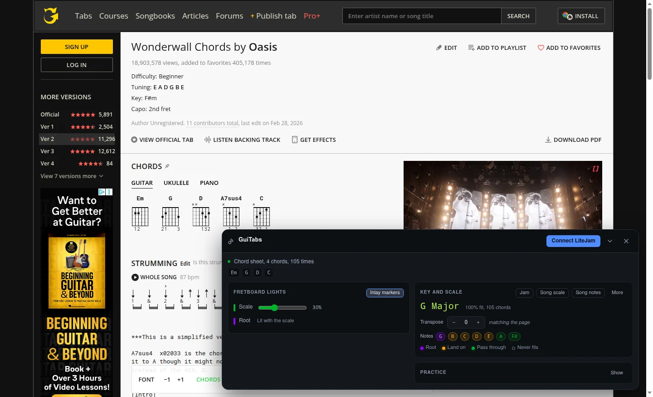Select the Em chip in GuiTabs

coord(234,272)
